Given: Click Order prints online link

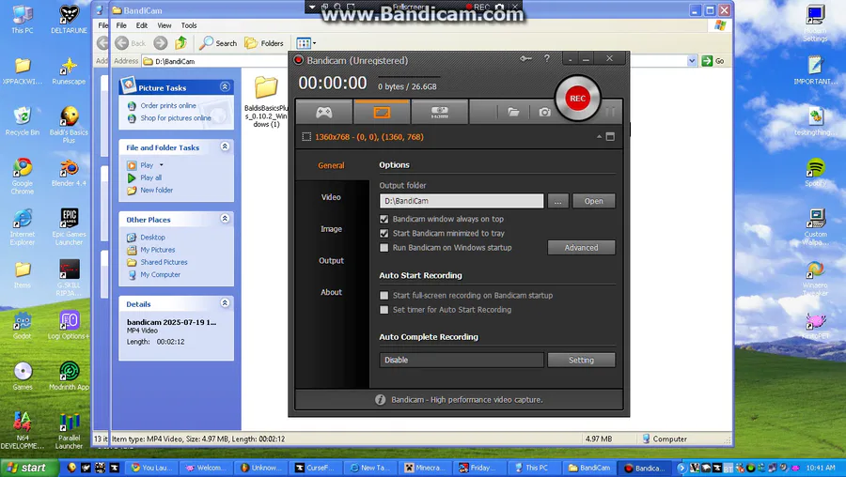Looking at the screenshot, I should pyautogui.click(x=168, y=106).
